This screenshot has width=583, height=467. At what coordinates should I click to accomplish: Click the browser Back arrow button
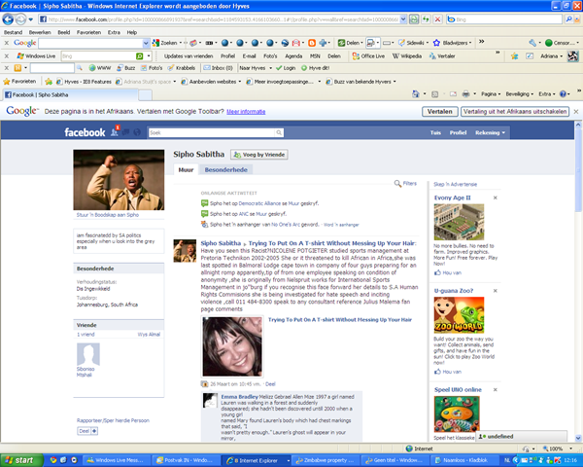tap(8, 19)
